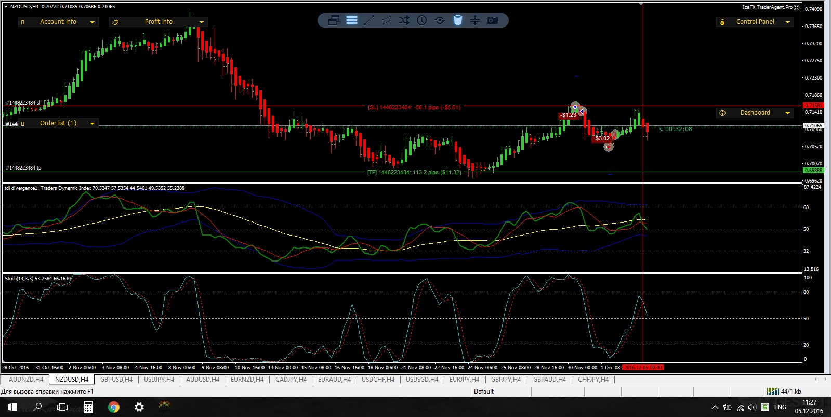Switch the ENG input language

coord(780,407)
